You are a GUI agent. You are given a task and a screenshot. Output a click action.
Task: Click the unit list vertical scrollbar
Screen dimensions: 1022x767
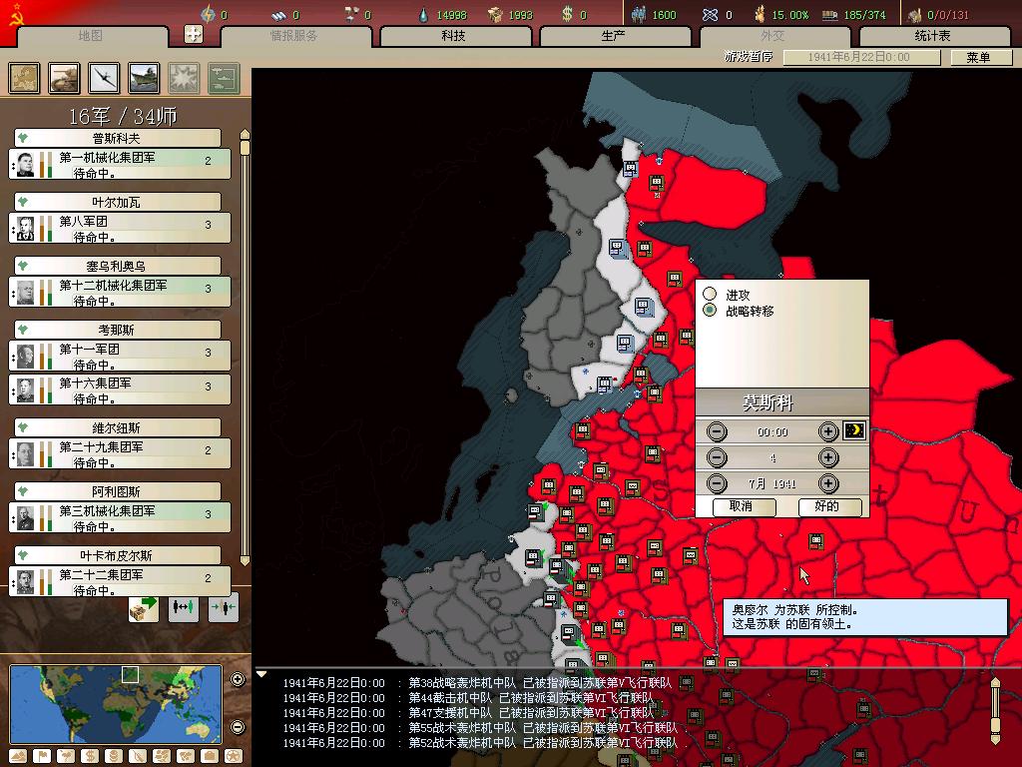[x=246, y=347]
